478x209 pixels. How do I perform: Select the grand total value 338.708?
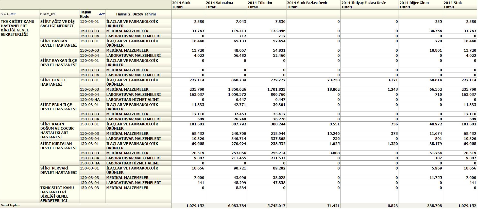435,206
